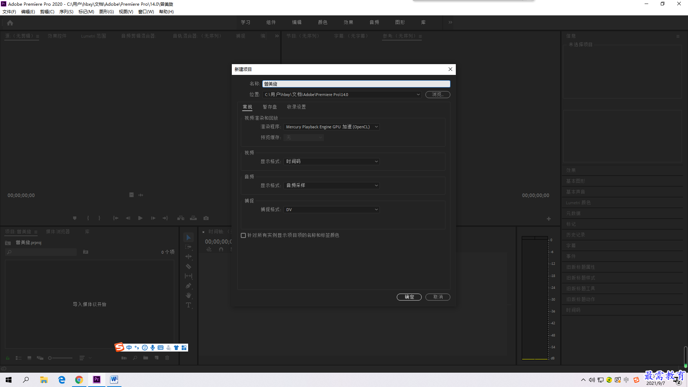Toggle timeline Snap magnet icon
Screen dimensions: 688x387
221,249
